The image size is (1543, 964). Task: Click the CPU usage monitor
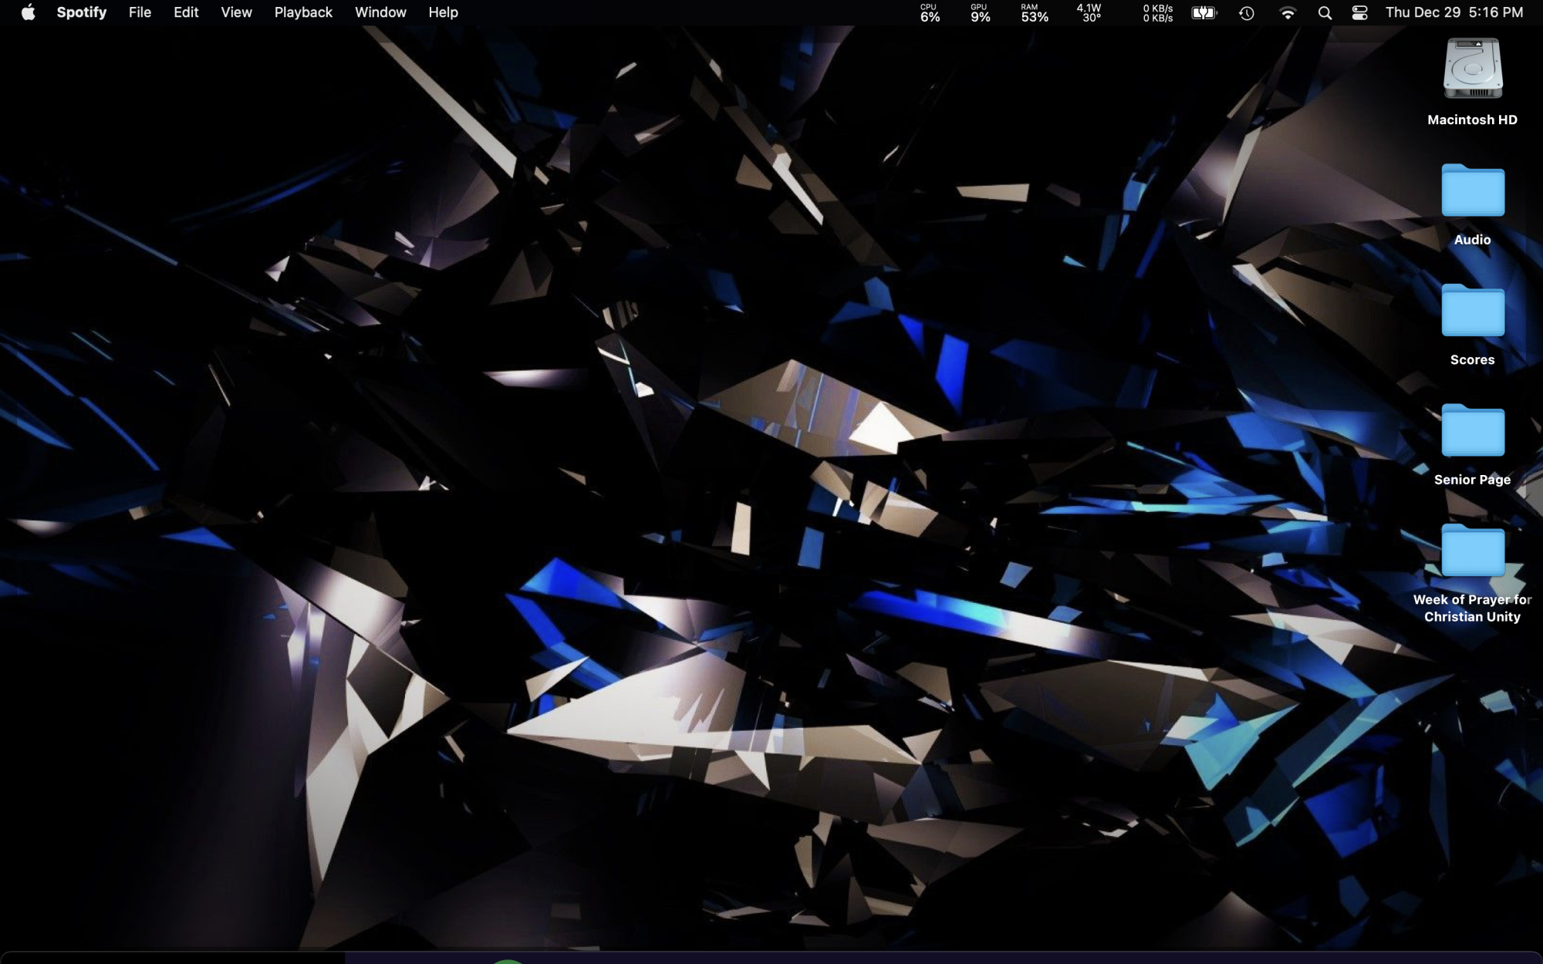(930, 13)
